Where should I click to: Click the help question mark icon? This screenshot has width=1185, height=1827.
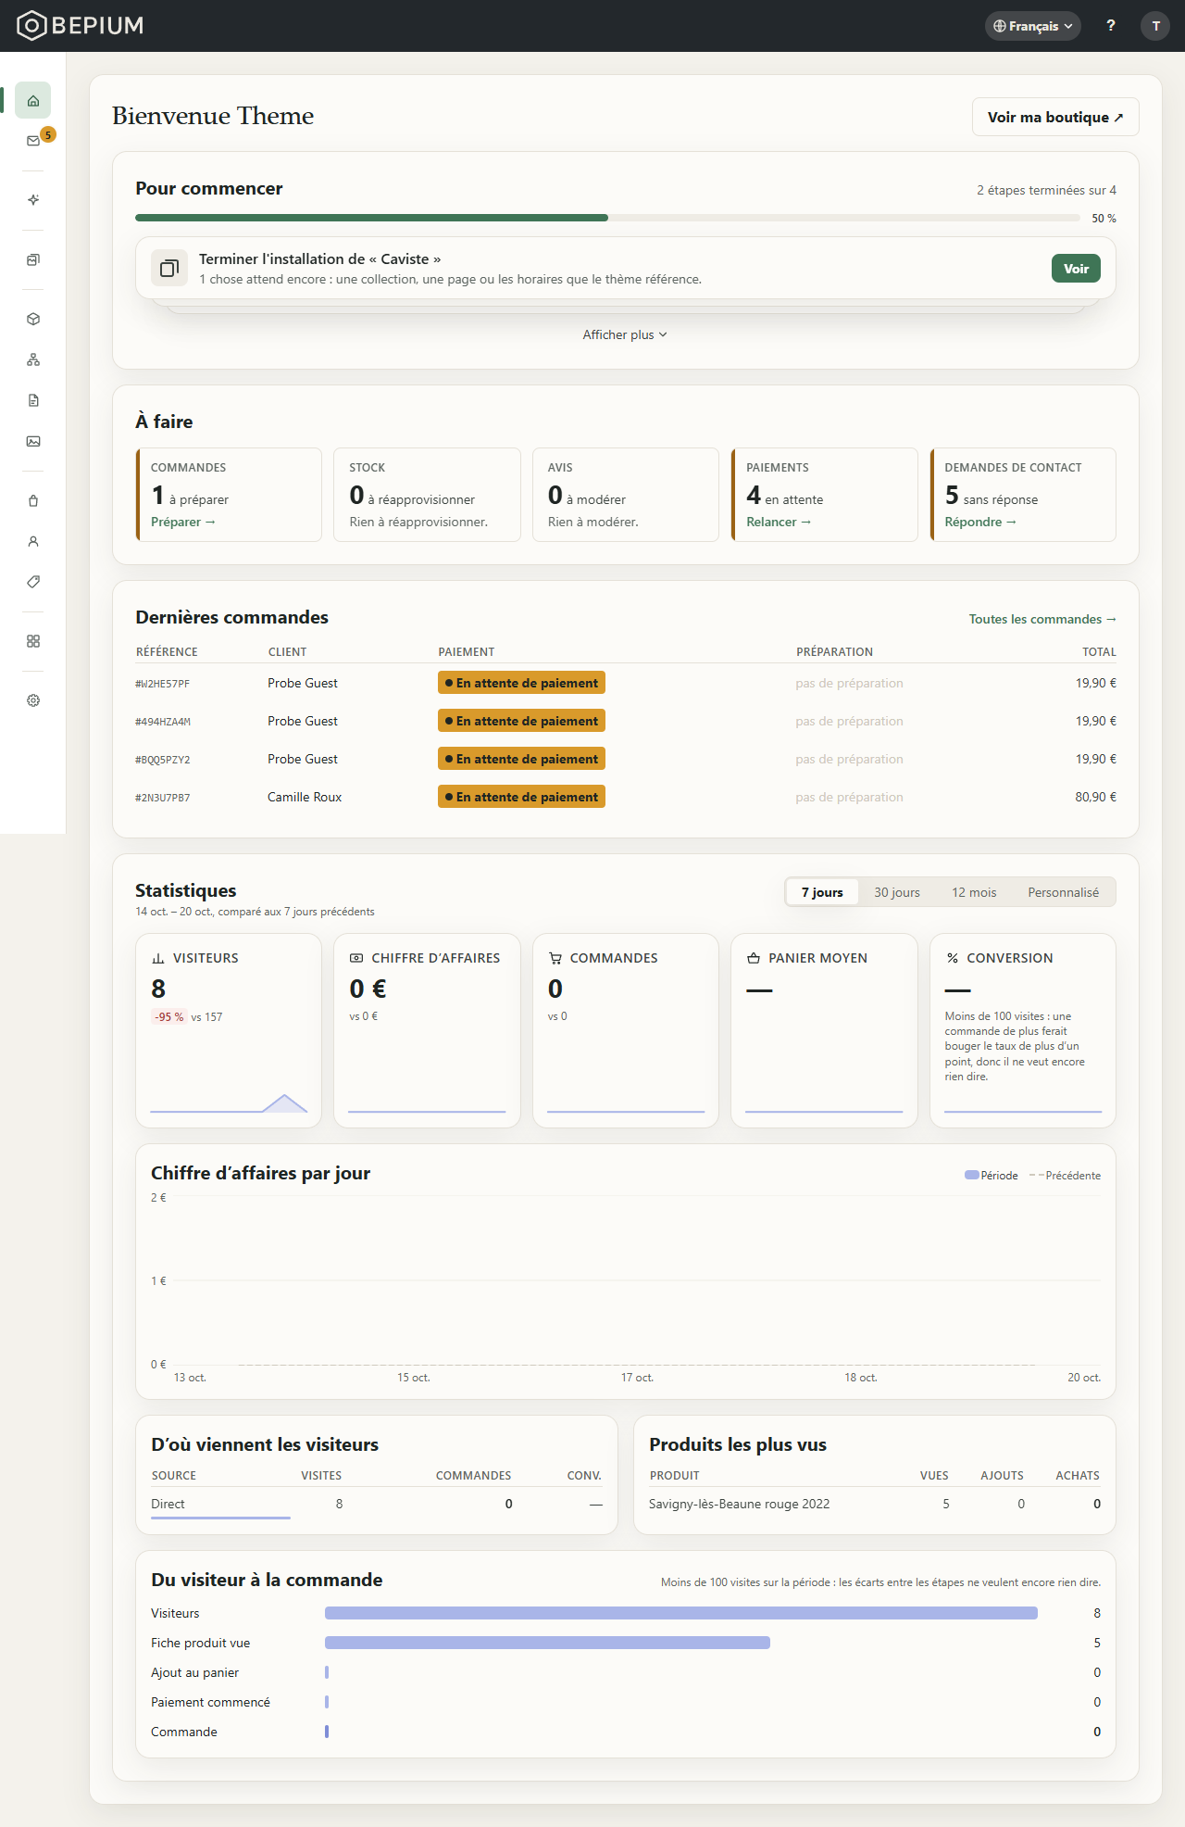[1111, 26]
